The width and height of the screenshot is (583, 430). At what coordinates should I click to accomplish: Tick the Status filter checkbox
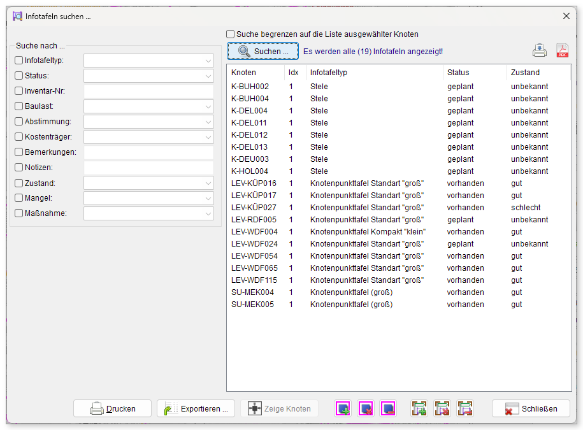click(18, 75)
